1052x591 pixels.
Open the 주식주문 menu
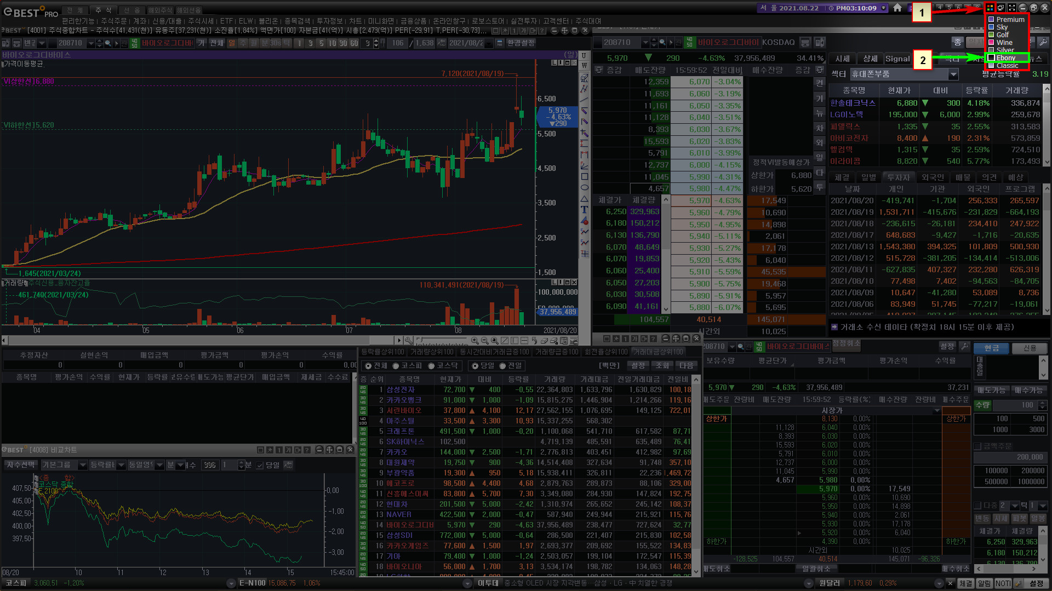coord(113,21)
